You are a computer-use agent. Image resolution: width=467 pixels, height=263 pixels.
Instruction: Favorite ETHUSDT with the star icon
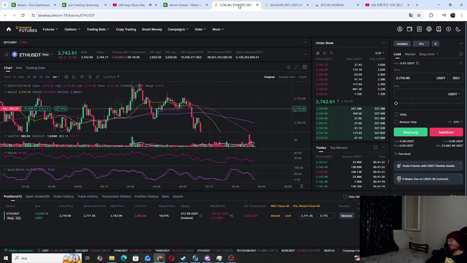click(x=7, y=55)
